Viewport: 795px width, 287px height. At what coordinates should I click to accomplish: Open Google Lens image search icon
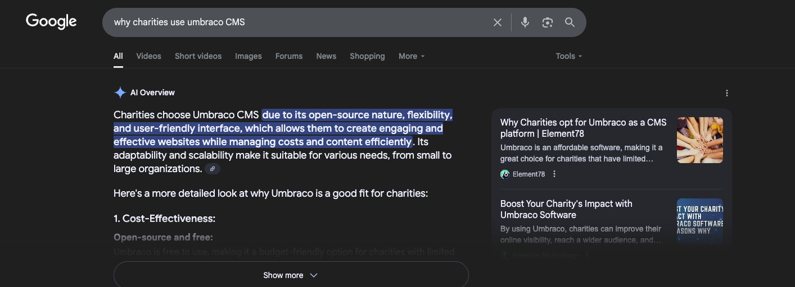click(547, 22)
